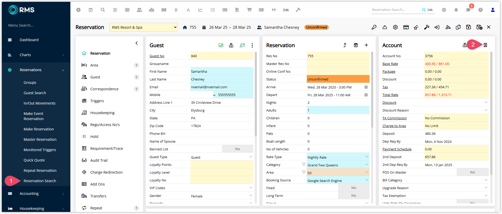Open the Depart date calendar picker

point(366,95)
